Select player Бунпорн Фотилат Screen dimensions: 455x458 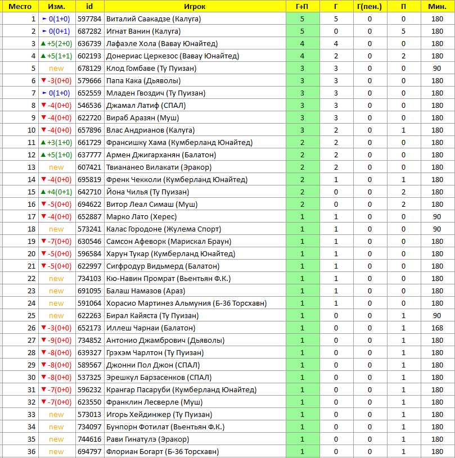click(x=165, y=427)
